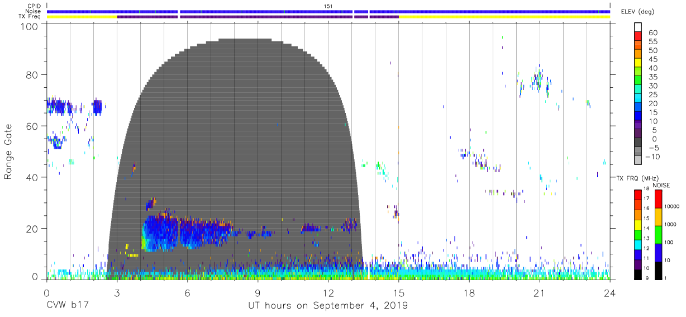Click the '35' label on the ELEV colorbar
This screenshot has height=317, width=686.
coord(652,77)
